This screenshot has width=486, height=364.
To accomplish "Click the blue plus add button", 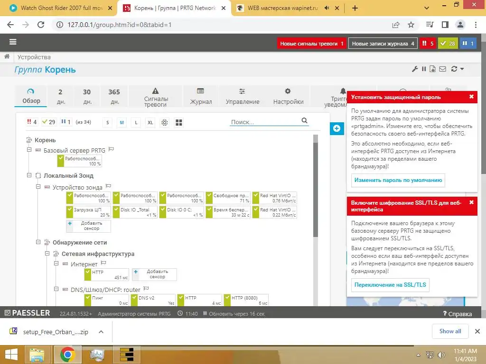I will click(336, 128).
